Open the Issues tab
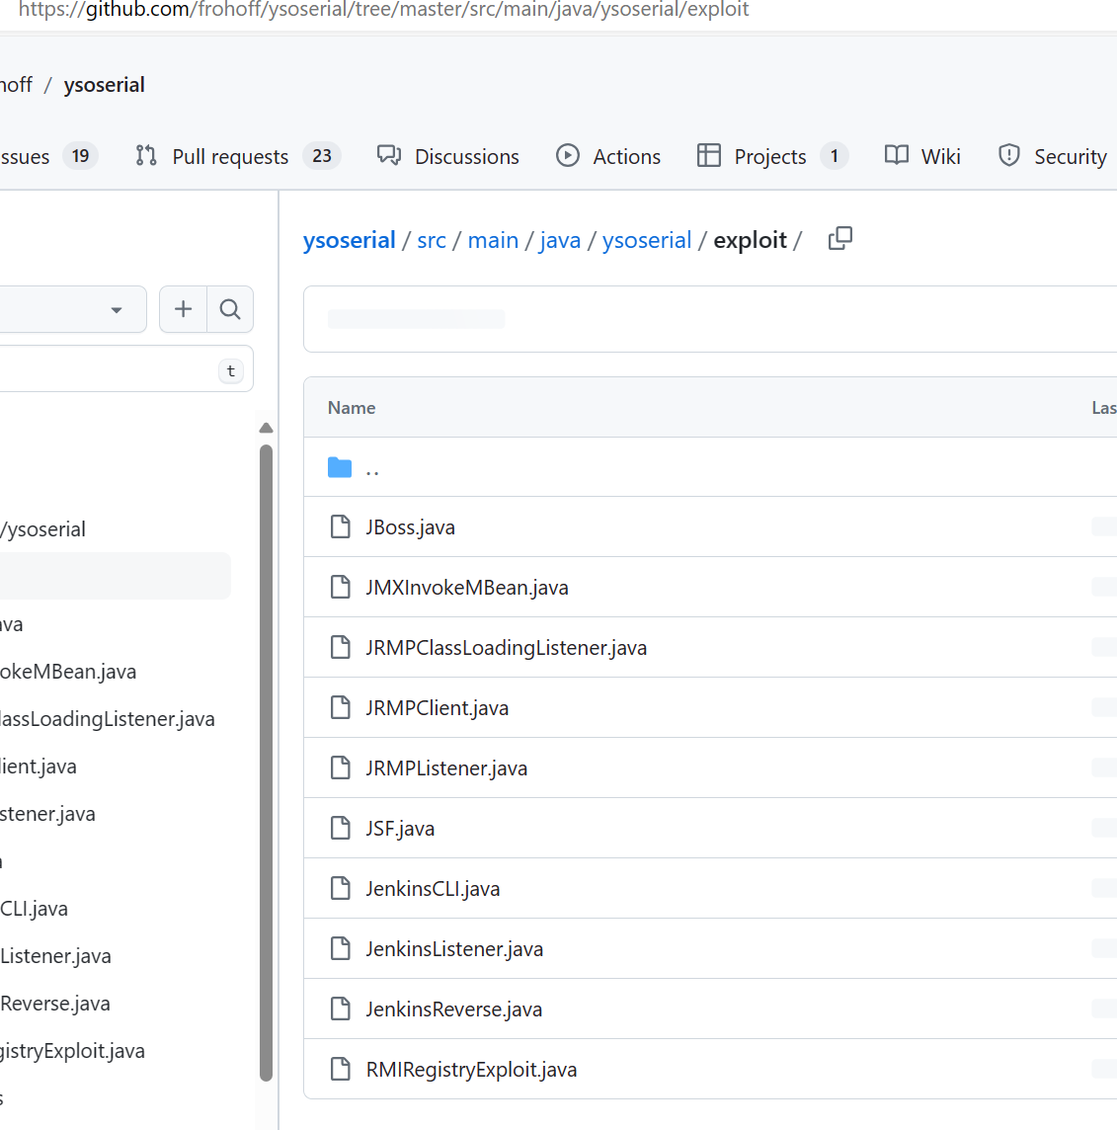 [x=26, y=157]
